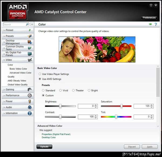This screenshot has height=157, width=162.
Task: Increase Contrast value with up arrow
Action: coord(96,116)
